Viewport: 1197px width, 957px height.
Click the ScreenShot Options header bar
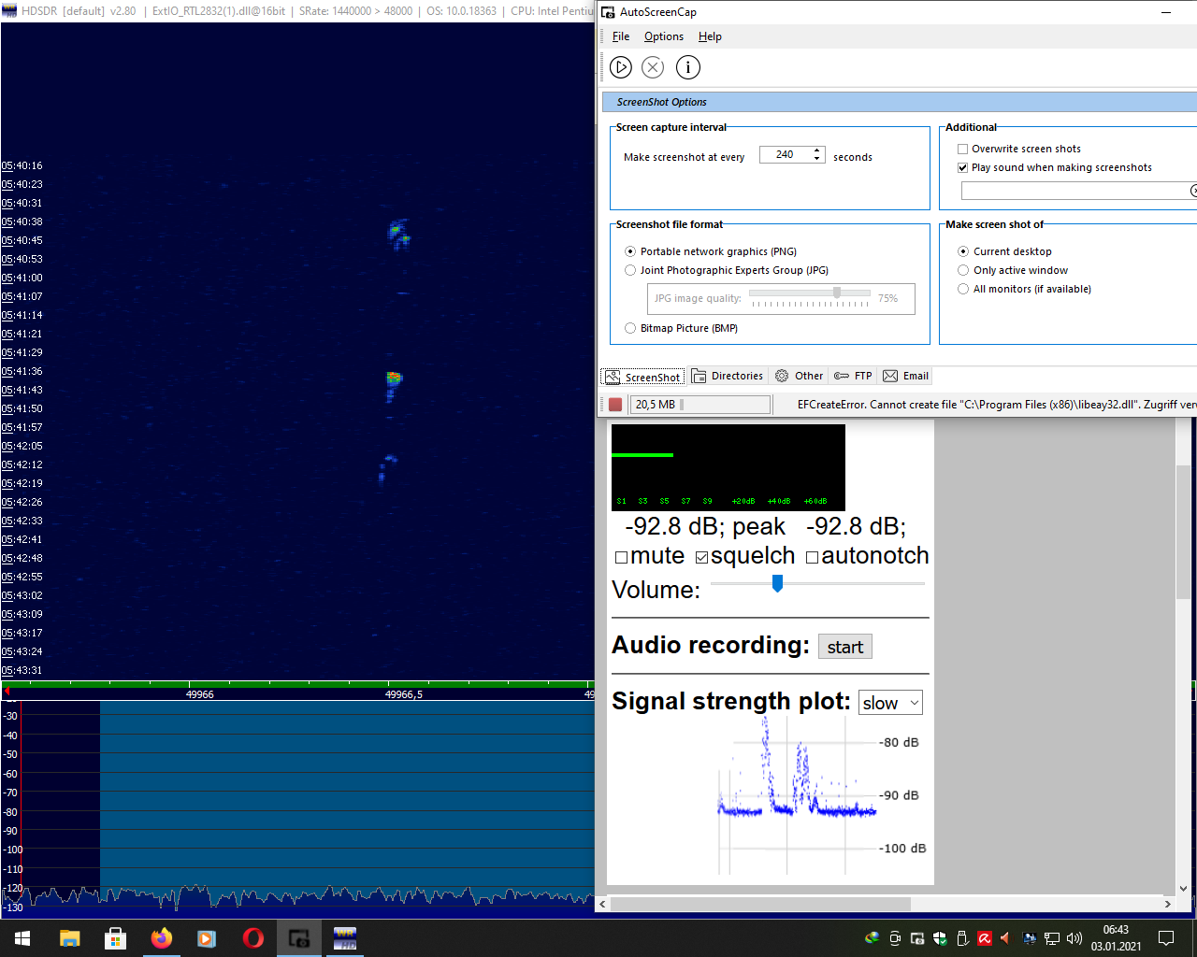(898, 102)
